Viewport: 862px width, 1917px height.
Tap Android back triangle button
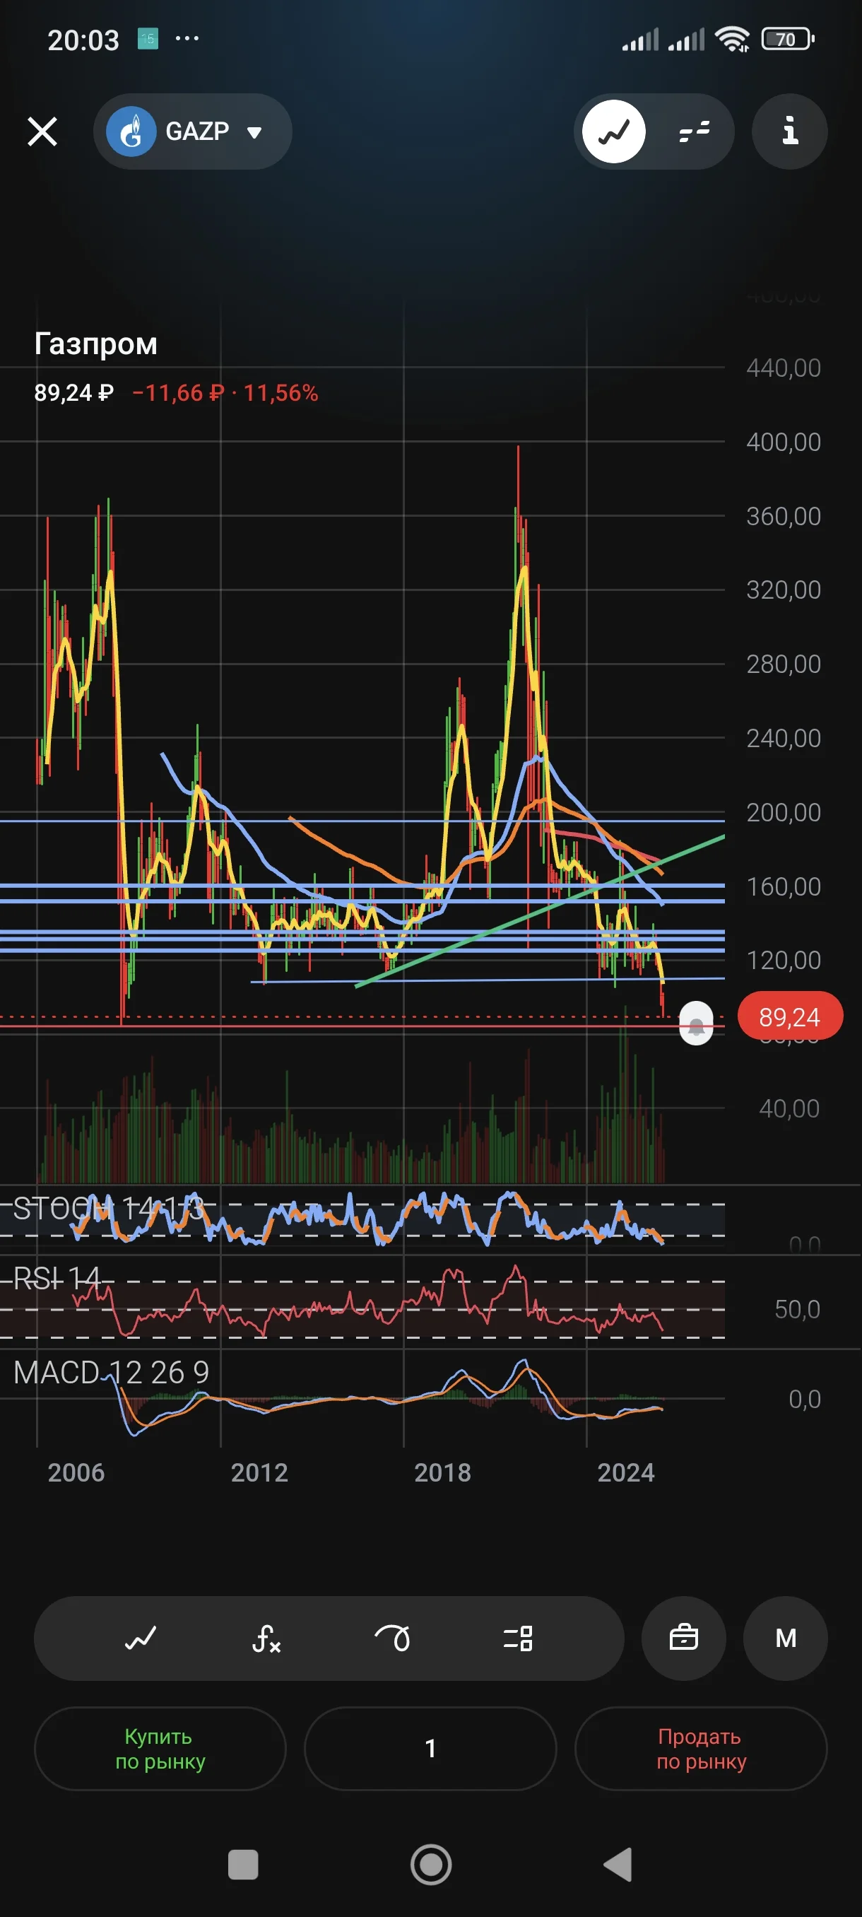(618, 1865)
